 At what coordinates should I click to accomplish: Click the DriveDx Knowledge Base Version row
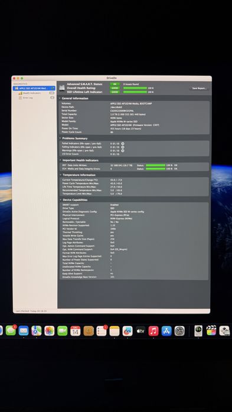pos(134,277)
